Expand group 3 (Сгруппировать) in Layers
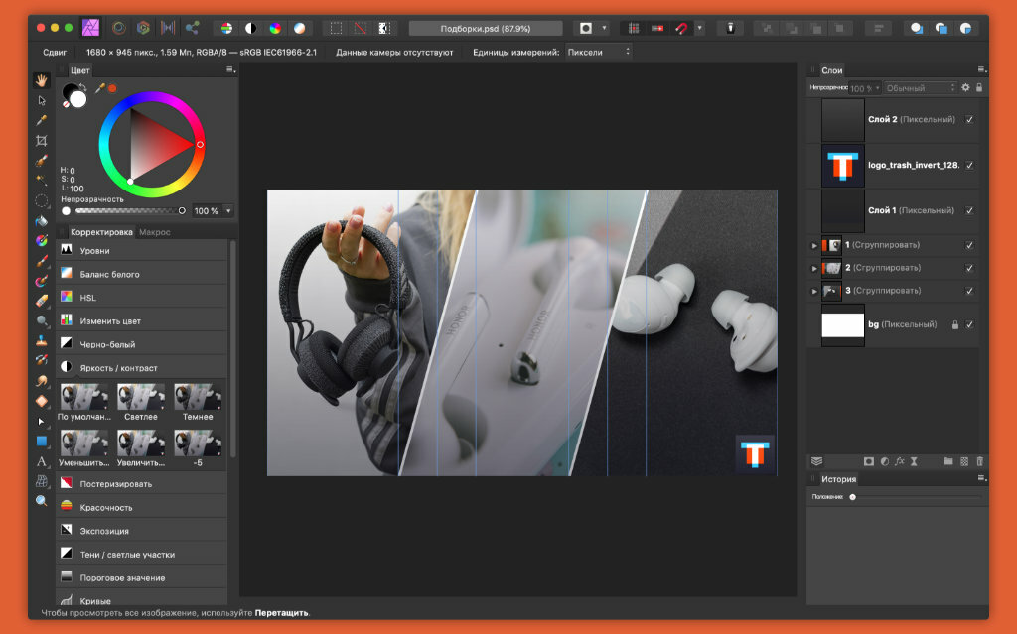The width and height of the screenshot is (1017, 634). point(814,291)
